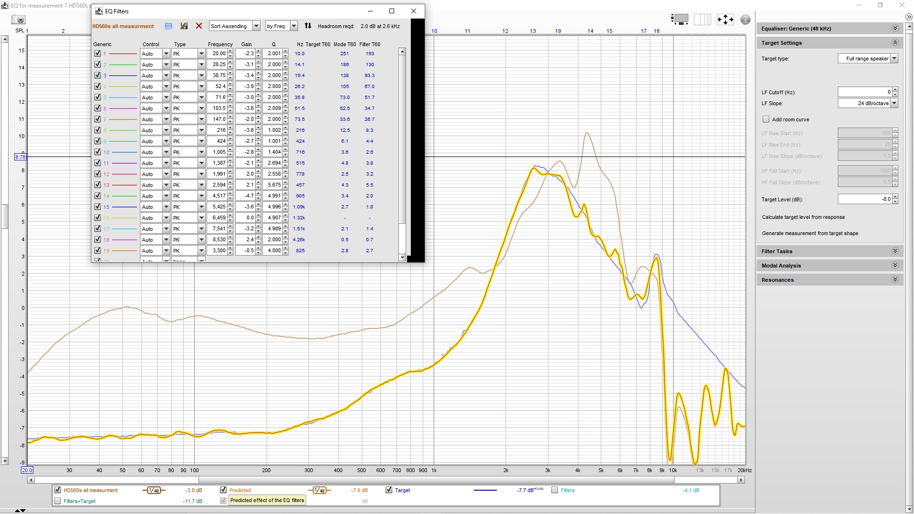The height and width of the screenshot is (514, 914).
Task: Collapse the right side panel with the double-chevron icon
Action: point(909,17)
